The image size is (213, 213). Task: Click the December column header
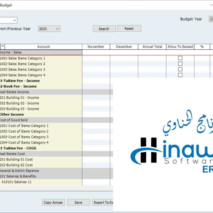point(124,47)
